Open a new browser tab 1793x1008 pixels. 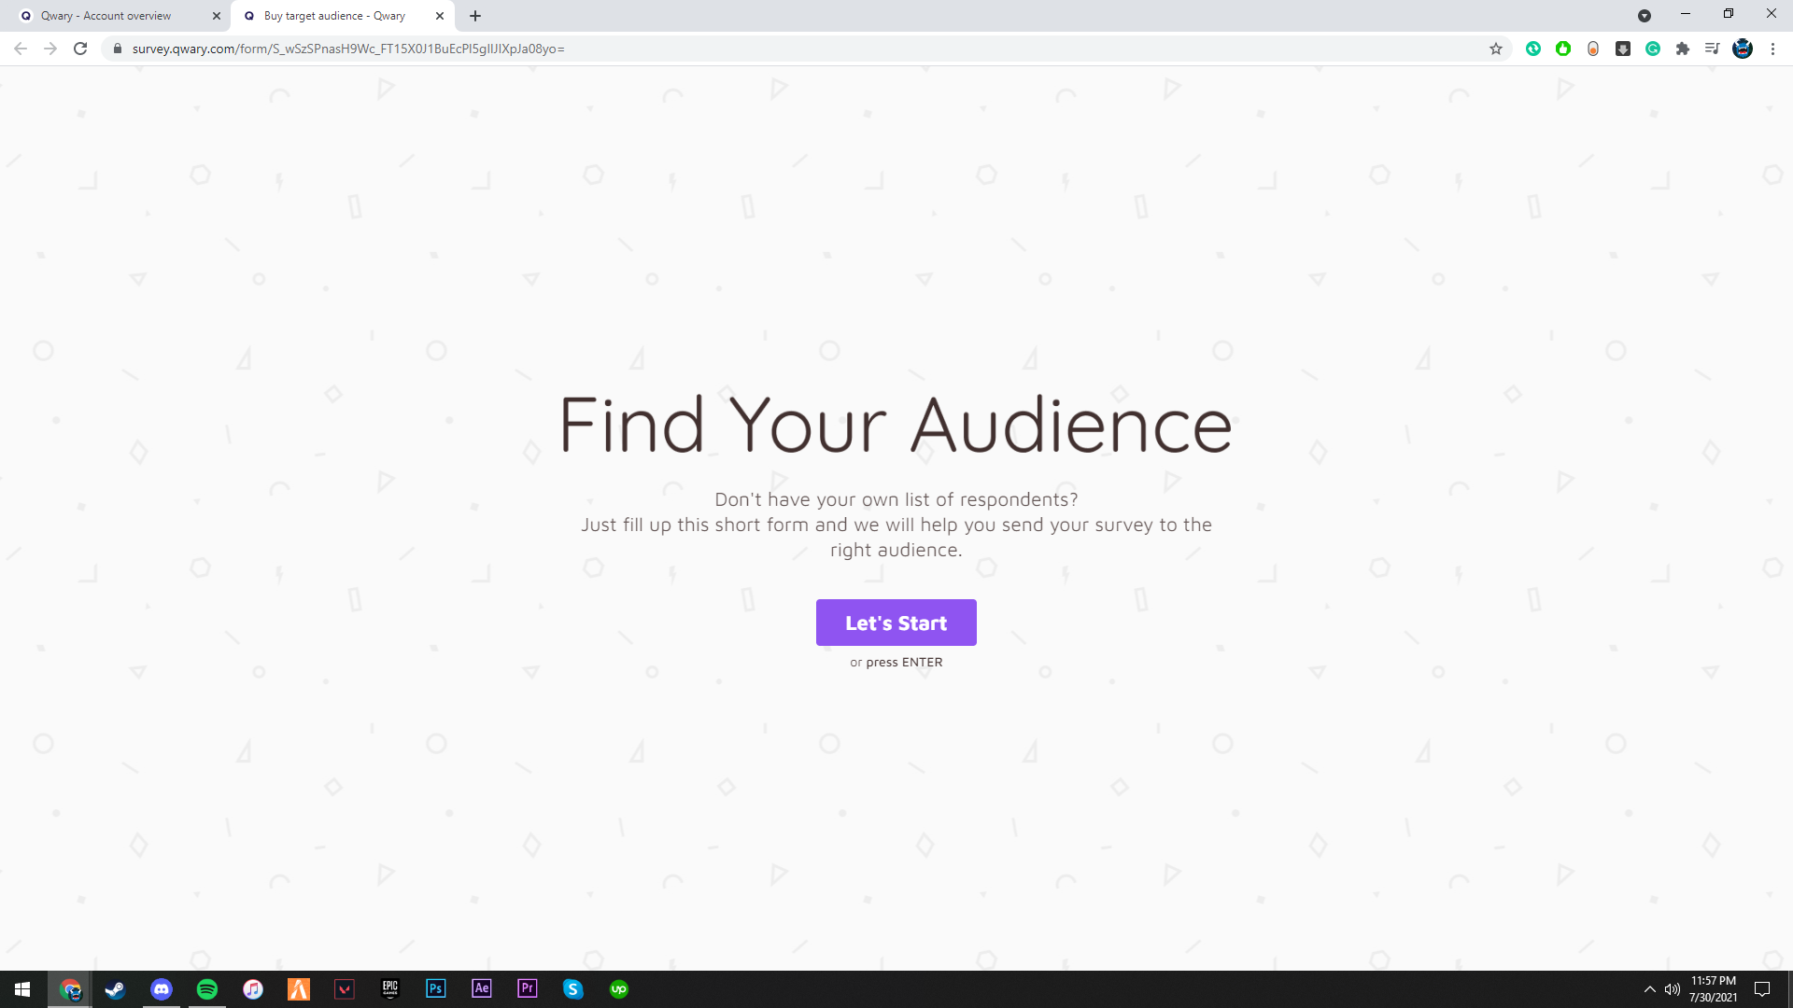475,16
